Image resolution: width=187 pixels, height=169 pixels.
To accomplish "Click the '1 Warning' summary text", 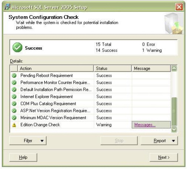I will click(x=152, y=50).
